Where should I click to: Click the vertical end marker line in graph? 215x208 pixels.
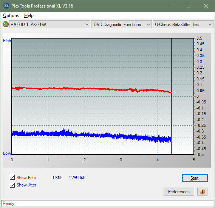click(x=171, y=96)
